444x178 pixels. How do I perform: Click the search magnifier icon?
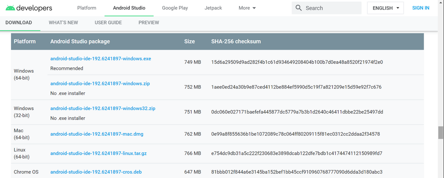pyautogui.click(x=299, y=8)
